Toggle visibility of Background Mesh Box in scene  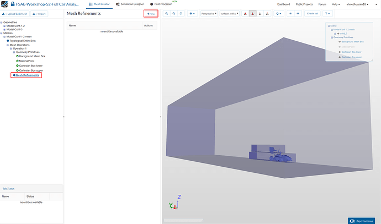click(340, 42)
